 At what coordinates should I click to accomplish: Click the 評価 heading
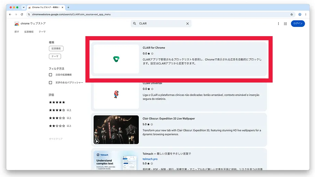(52, 95)
